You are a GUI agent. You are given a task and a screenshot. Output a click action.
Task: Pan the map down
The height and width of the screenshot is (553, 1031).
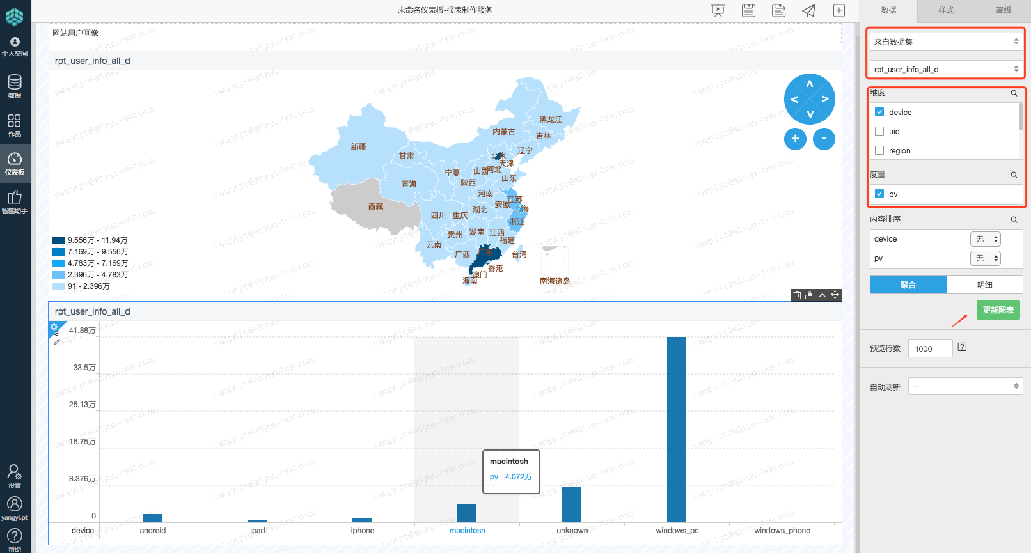810,114
